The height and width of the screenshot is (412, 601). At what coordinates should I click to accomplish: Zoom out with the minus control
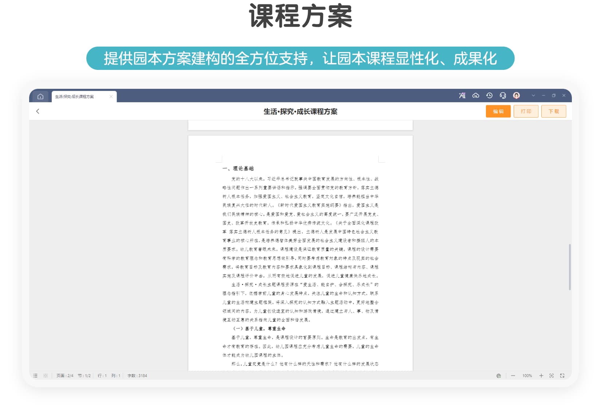click(513, 375)
